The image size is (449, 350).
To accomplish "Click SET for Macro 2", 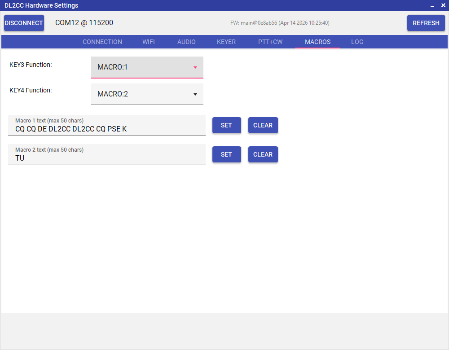I will click(x=226, y=154).
